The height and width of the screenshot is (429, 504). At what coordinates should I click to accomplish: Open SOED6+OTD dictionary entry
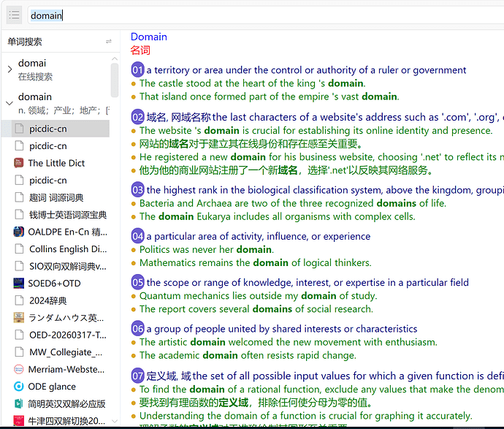[54, 284]
